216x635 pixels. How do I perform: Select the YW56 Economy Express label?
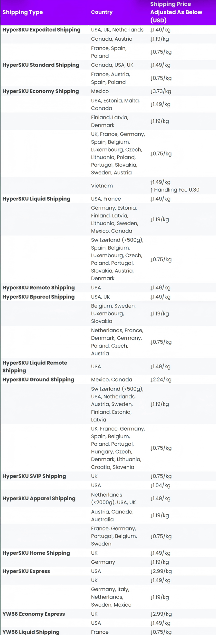point(34,614)
